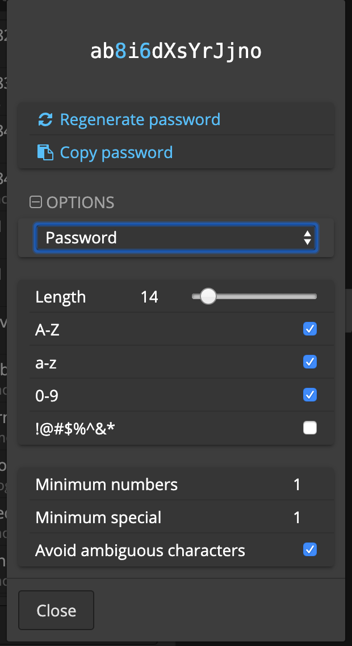Image resolution: width=352 pixels, height=646 pixels.
Task: Click the Minimum numbers value field
Action: (x=297, y=484)
